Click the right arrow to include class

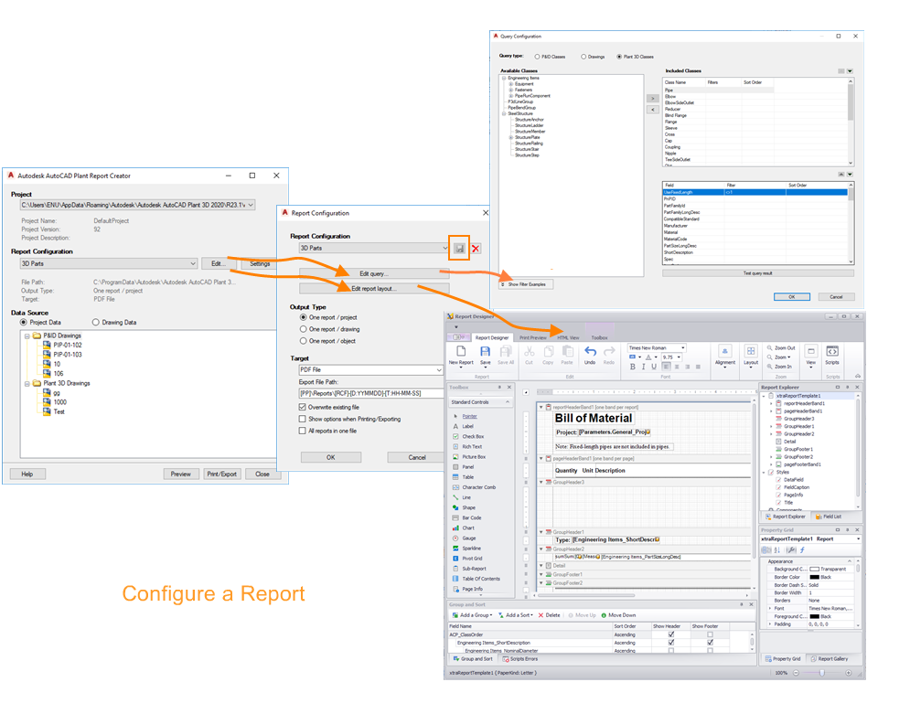(653, 99)
